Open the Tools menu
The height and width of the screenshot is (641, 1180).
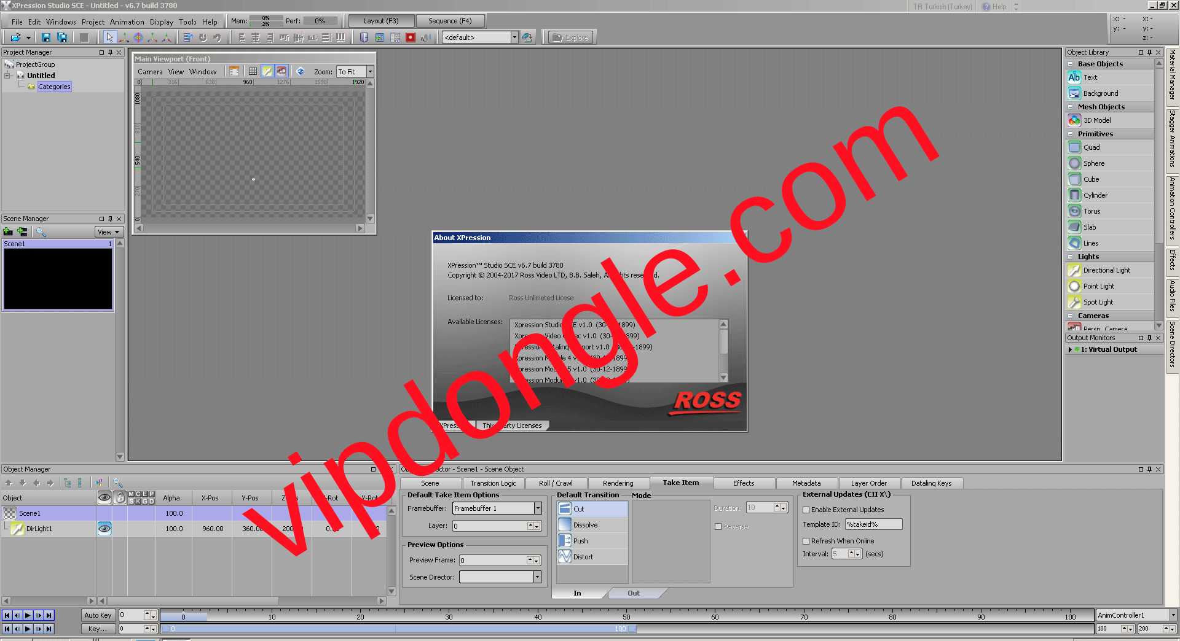(187, 21)
